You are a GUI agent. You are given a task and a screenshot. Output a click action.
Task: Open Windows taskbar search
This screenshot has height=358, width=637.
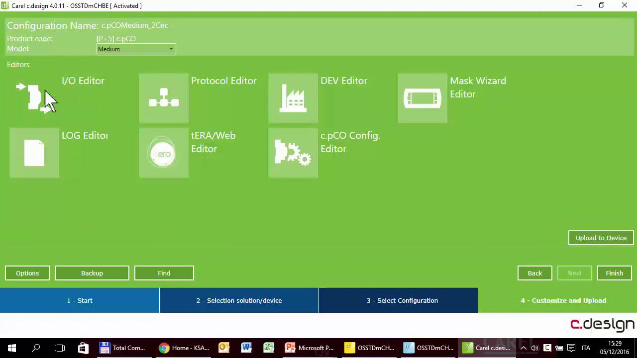(x=36, y=348)
